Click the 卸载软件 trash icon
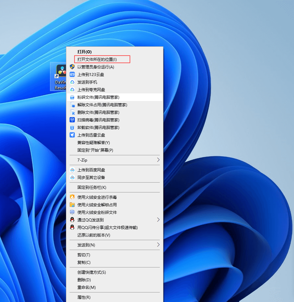294x302 pixels. (72, 127)
